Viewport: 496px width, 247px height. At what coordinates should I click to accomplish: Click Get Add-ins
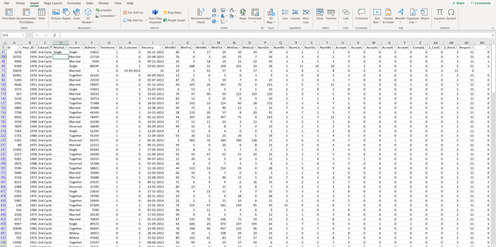coord(133,12)
